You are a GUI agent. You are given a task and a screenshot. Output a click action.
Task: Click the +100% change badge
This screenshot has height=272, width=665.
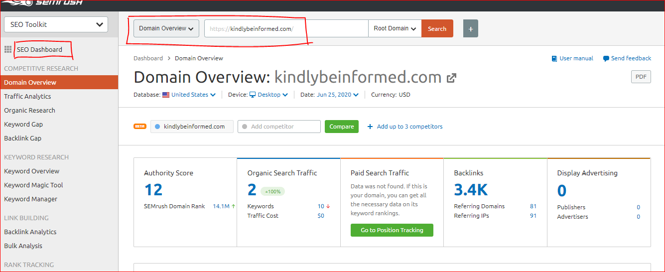pyautogui.click(x=273, y=191)
